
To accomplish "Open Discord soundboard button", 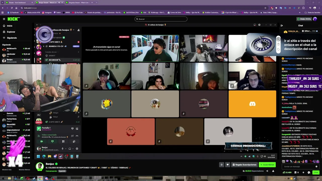I will pyautogui.click(x=74, y=141).
